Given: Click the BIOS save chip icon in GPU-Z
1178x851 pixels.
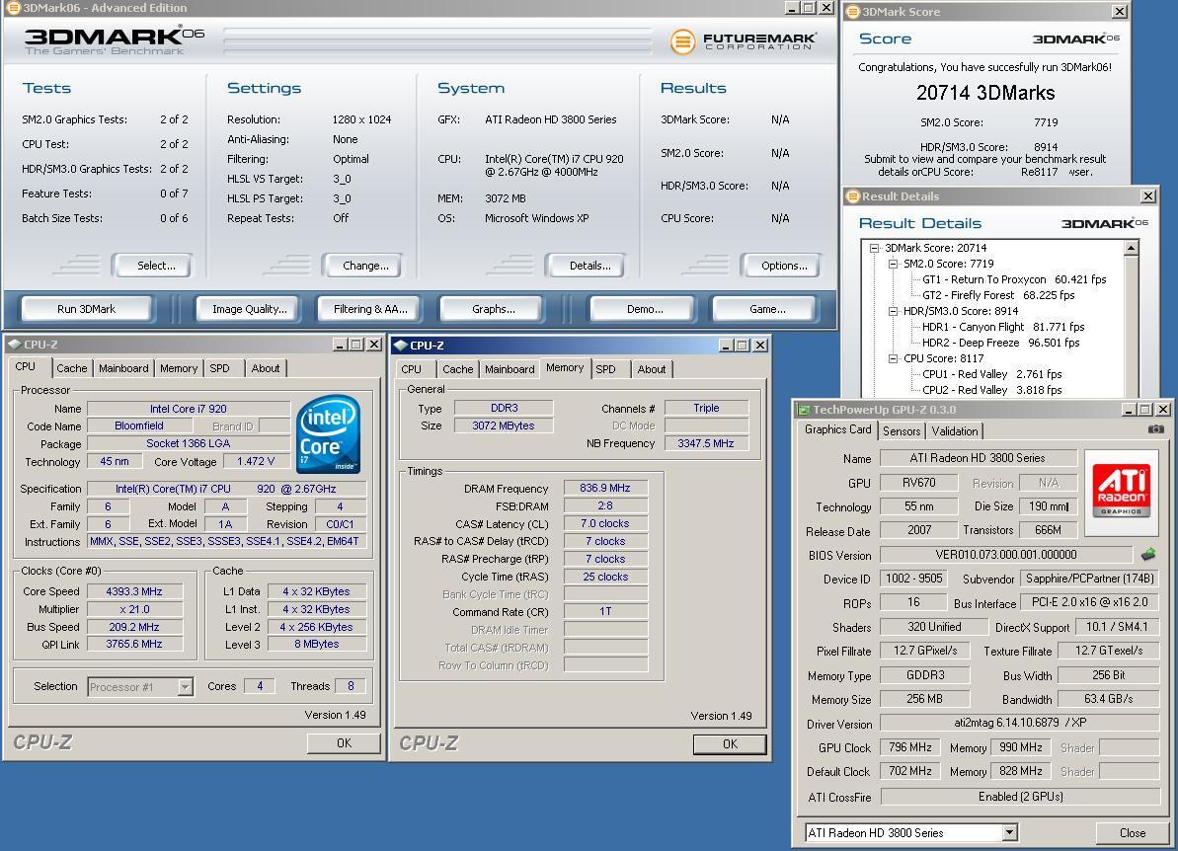Looking at the screenshot, I should [x=1148, y=555].
